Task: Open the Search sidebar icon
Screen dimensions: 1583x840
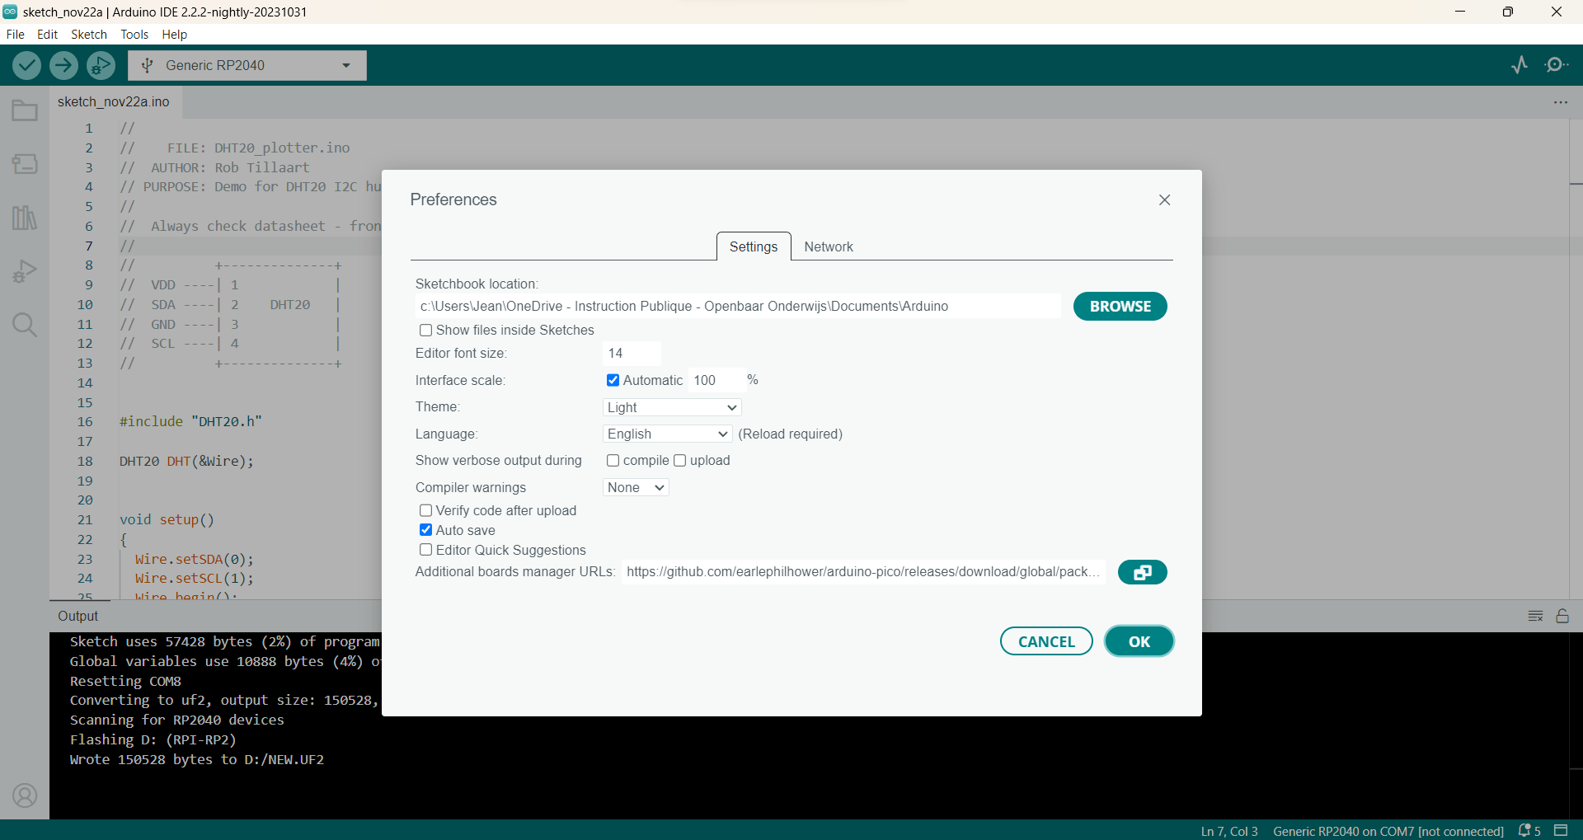Action: pos(25,325)
